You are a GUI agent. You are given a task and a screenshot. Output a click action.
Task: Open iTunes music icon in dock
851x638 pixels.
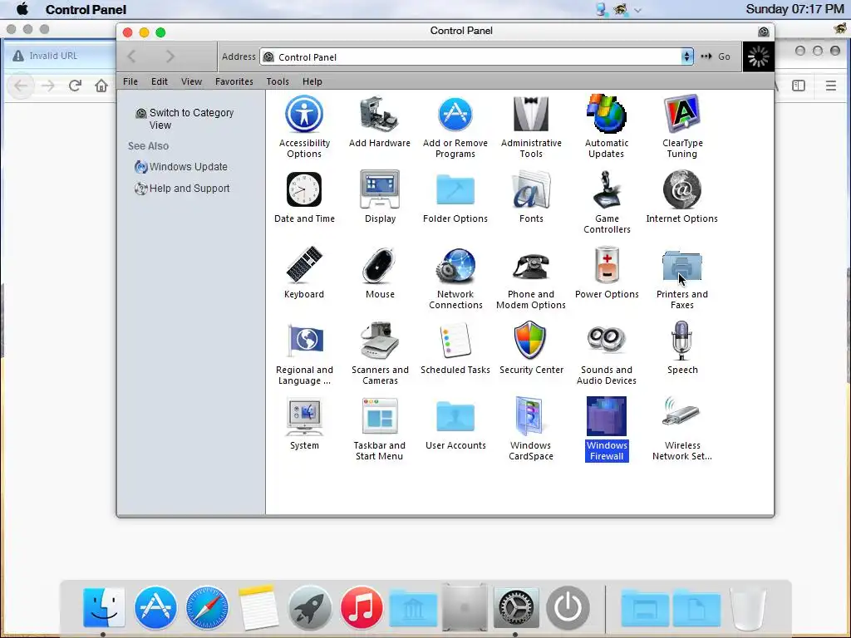tap(362, 607)
